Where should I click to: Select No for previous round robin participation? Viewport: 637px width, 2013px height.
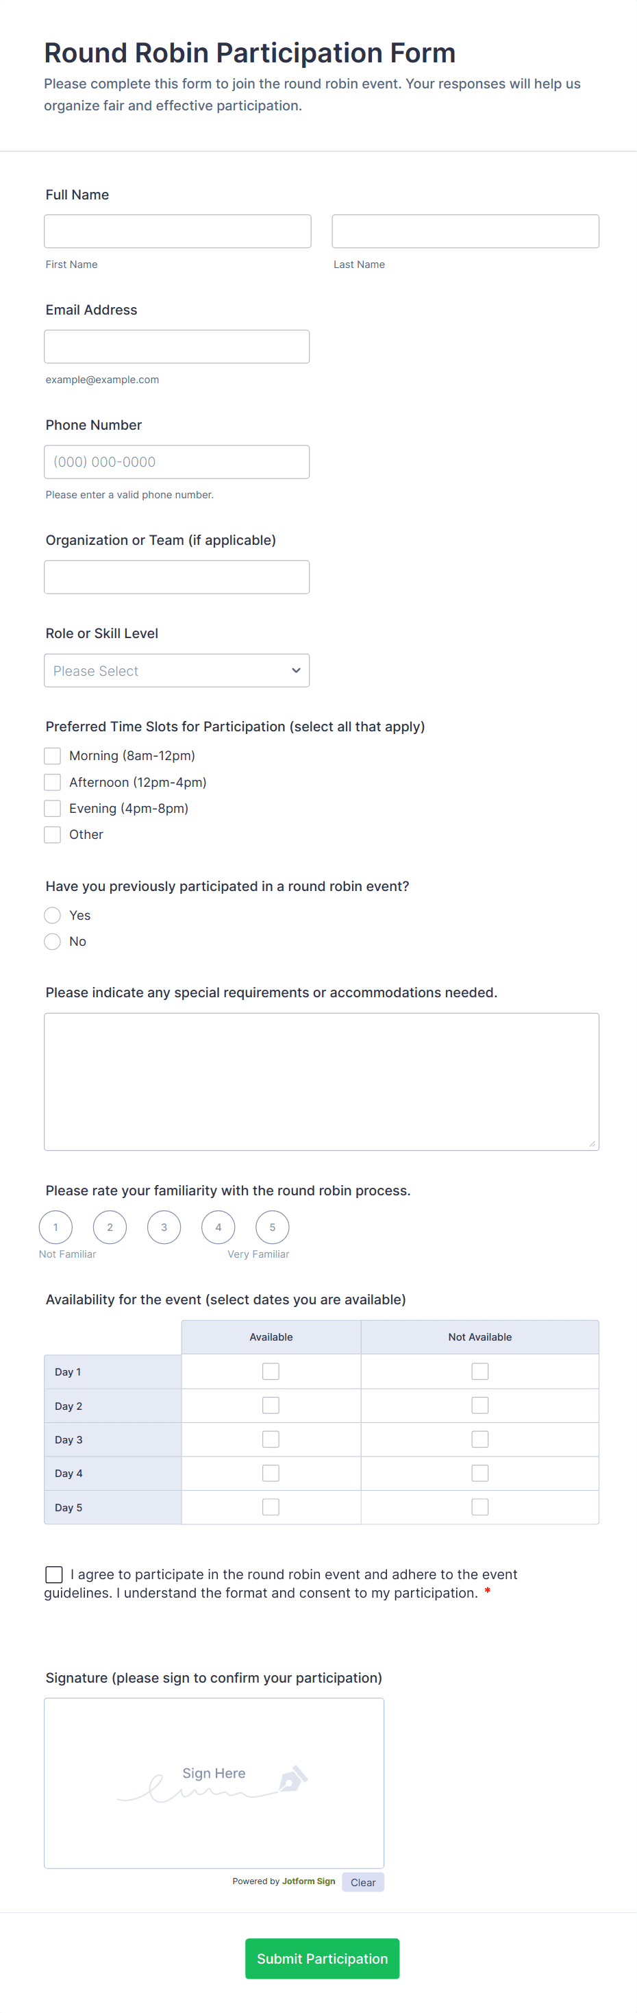[52, 941]
